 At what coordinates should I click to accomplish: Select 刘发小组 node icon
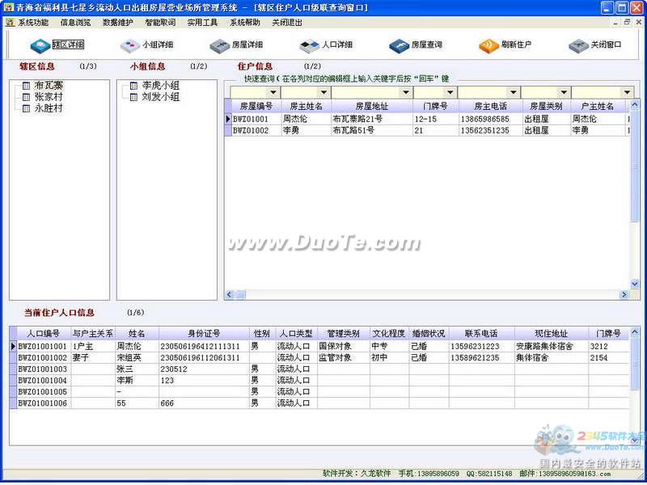coord(133,97)
